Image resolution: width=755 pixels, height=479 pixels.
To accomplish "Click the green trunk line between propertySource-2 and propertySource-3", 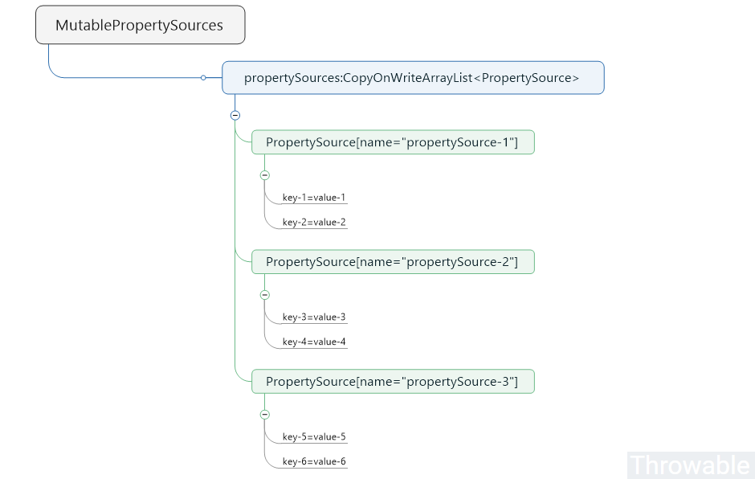I will 235,321.
